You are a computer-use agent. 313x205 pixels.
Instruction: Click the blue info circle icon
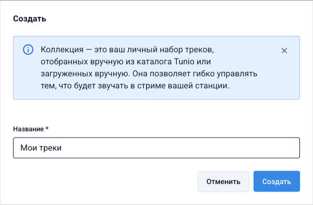click(28, 50)
